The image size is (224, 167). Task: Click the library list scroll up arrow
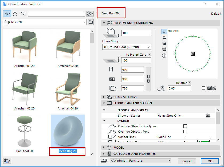tap(92, 31)
